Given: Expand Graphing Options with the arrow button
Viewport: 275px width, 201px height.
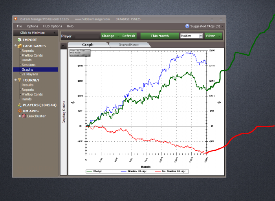Looking at the screenshot, I should pos(63,46).
